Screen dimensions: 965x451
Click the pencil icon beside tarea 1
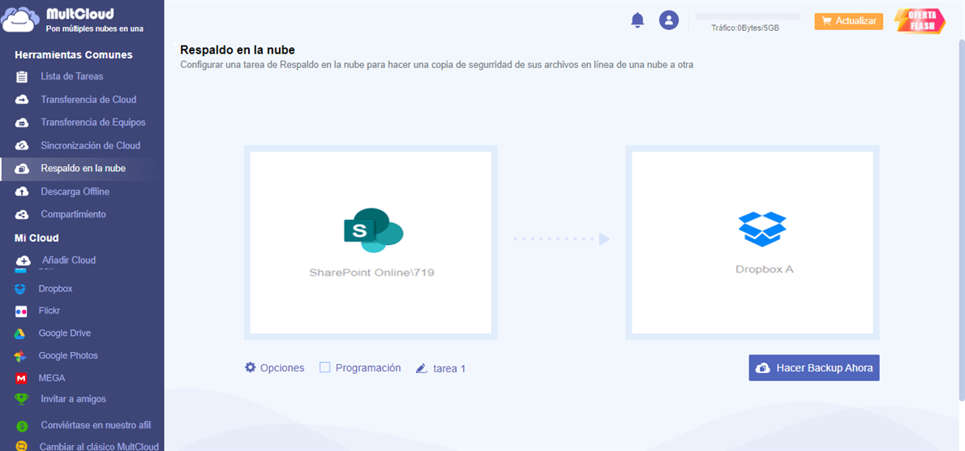[x=422, y=368]
